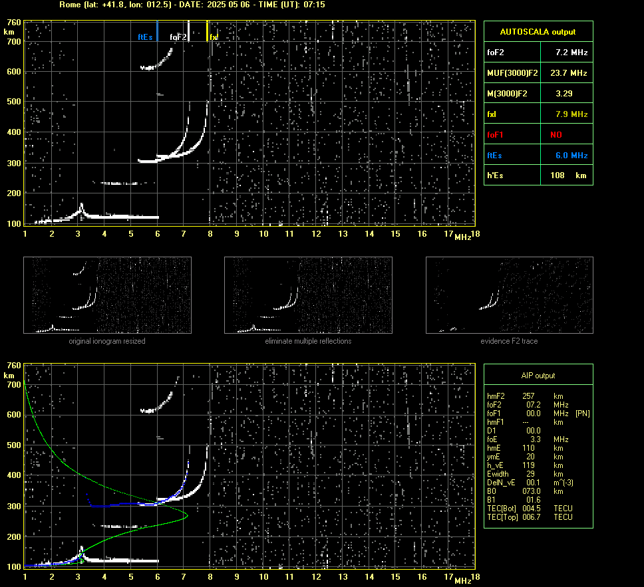This screenshot has width=644, height=587.
Task: Click the blue ftEs label in AUTOSCALA table
Action: [494, 155]
